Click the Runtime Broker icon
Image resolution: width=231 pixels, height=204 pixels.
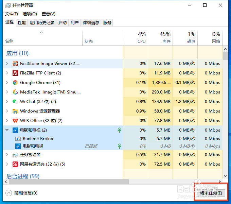[18, 139]
